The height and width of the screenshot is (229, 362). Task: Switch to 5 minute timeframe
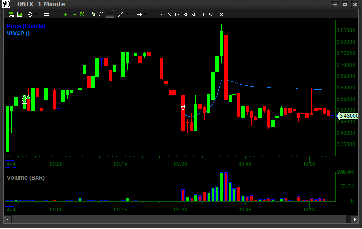click(169, 14)
